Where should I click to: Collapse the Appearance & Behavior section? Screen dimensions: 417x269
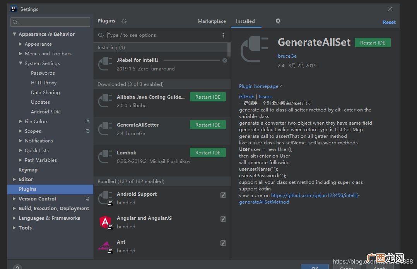click(x=14, y=34)
